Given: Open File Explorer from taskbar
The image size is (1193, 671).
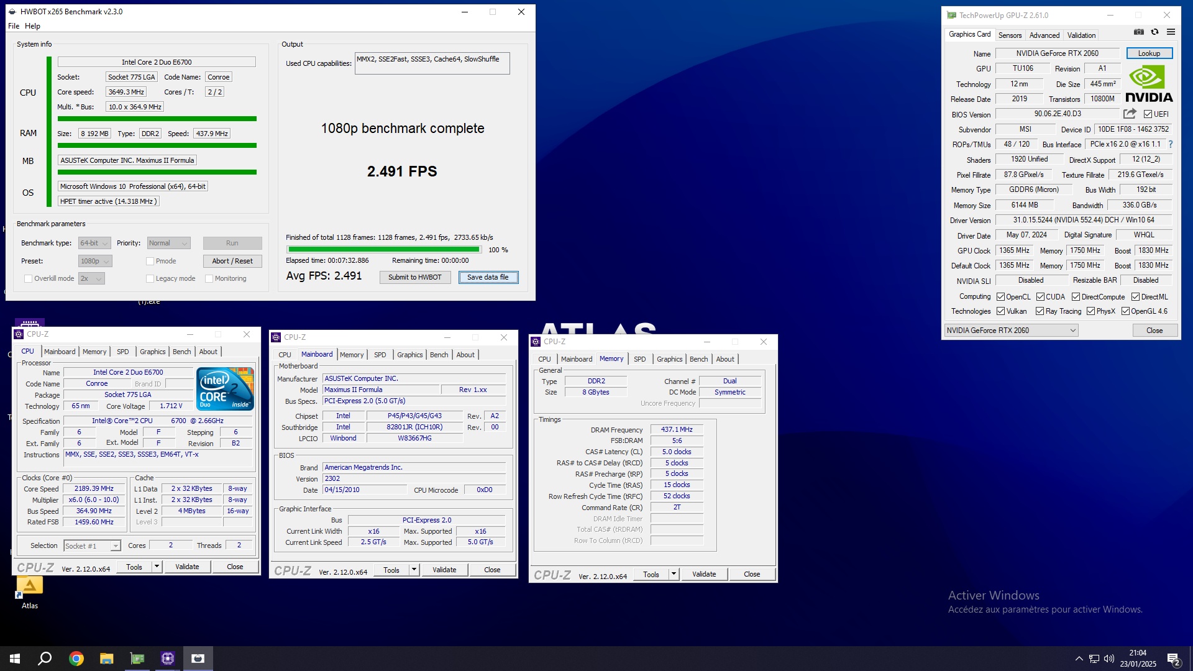Looking at the screenshot, I should 106,659.
